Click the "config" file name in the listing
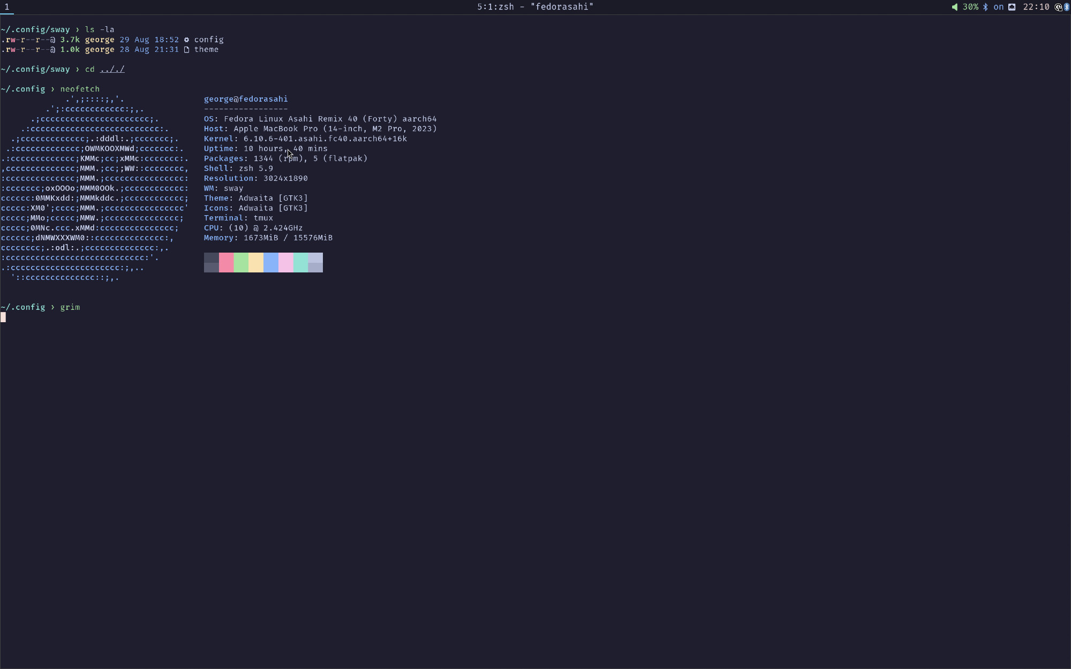The width and height of the screenshot is (1071, 669). point(209,40)
